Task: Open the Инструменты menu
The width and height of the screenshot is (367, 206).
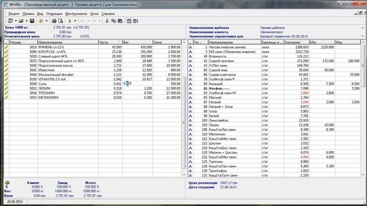Action: (76, 14)
